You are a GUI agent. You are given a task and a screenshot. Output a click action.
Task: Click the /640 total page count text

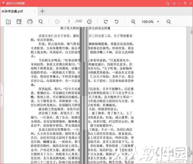[79, 21]
